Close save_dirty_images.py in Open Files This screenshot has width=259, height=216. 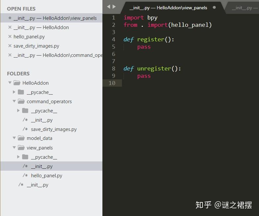[10, 46]
